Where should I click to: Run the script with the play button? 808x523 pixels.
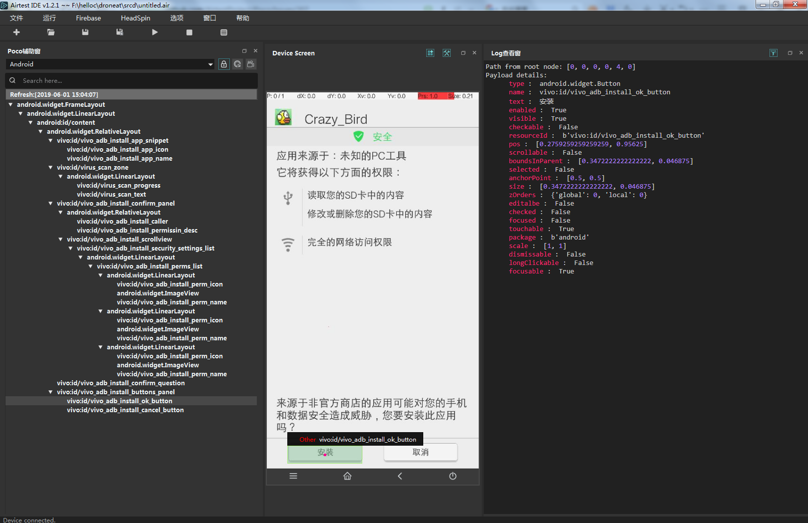click(x=155, y=32)
